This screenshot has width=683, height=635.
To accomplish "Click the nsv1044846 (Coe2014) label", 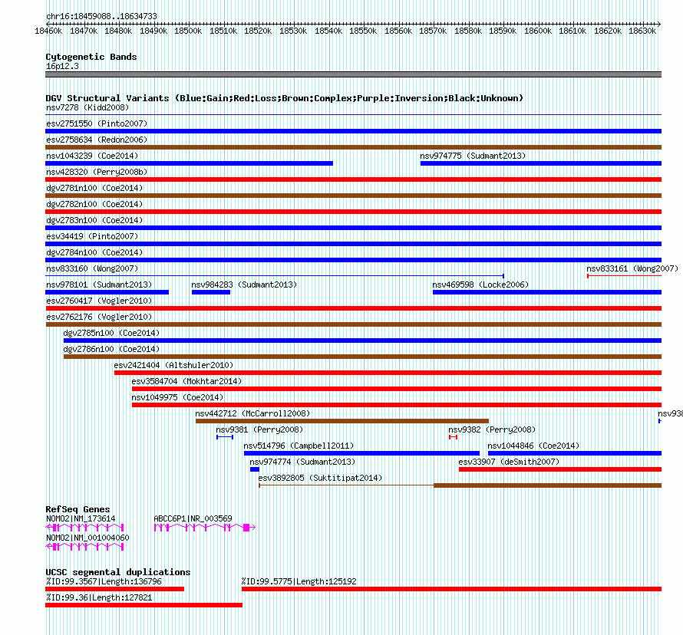I will (533, 446).
